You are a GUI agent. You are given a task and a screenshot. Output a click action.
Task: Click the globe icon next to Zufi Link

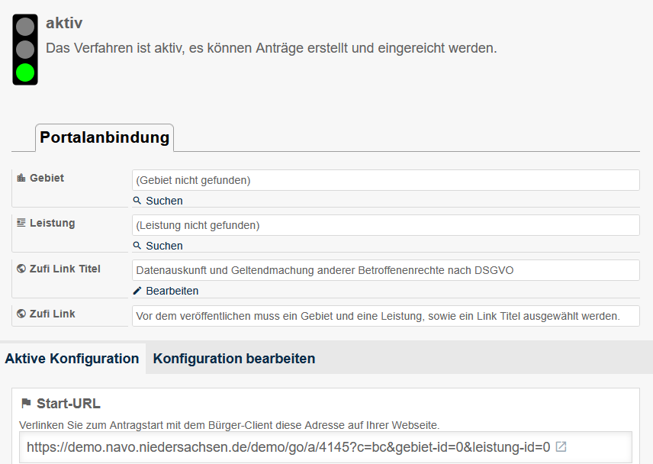click(21, 314)
